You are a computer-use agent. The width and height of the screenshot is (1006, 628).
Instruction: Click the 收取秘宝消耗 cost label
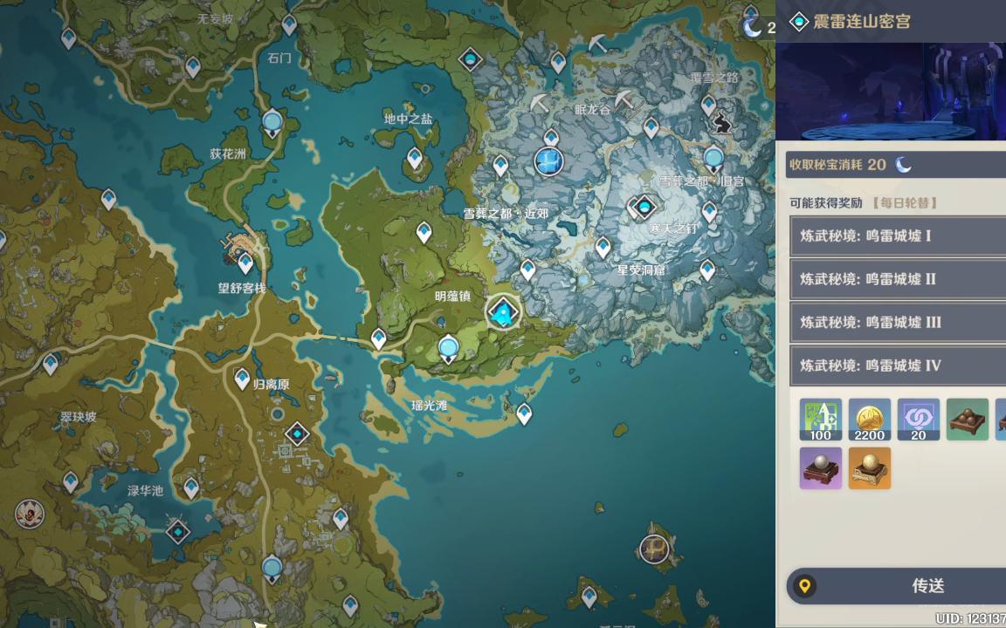click(x=826, y=165)
